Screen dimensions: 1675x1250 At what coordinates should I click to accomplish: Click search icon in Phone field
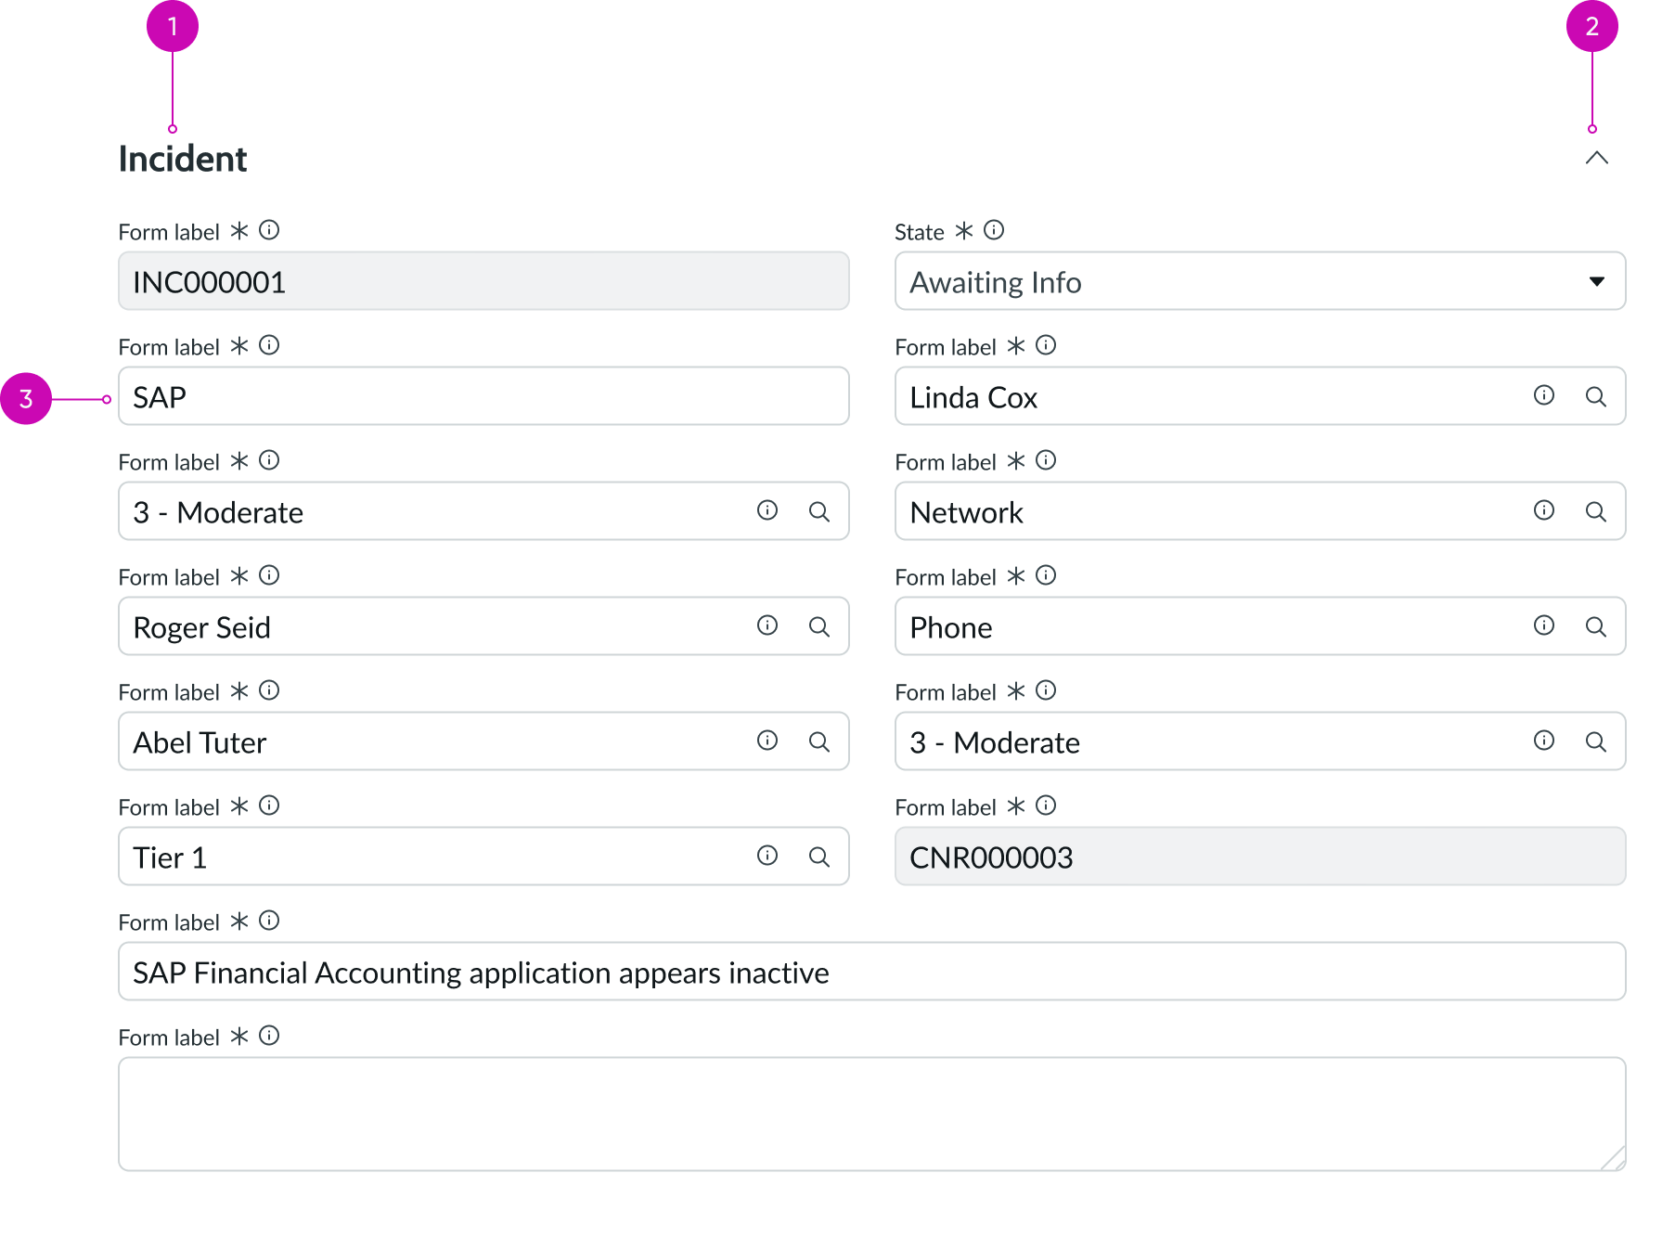point(1595,626)
